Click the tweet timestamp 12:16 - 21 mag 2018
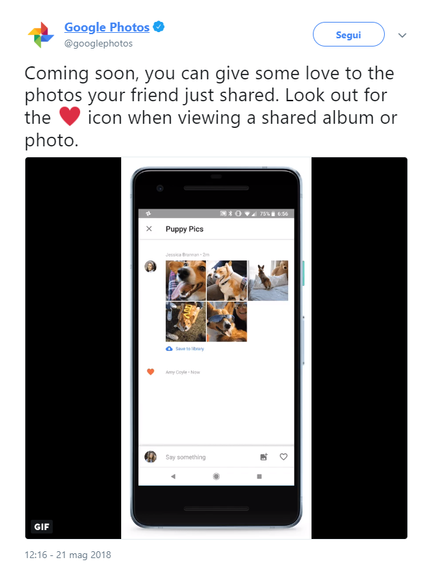The height and width of the screenshot is (567, 432). coord(68,555)
